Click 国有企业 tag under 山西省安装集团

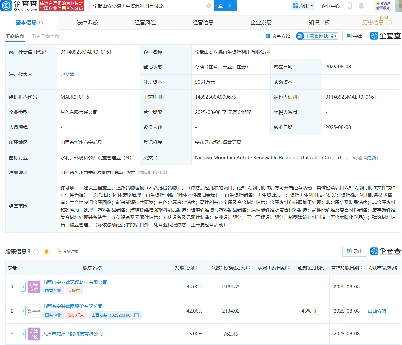click(x=53, y=315)
